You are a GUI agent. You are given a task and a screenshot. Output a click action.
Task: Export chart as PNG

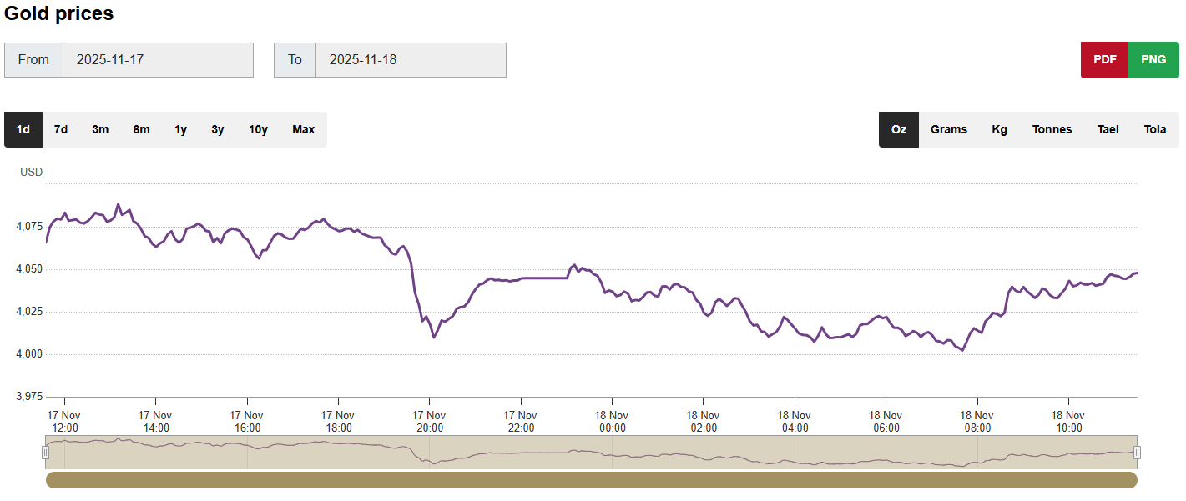[1153, 60]
